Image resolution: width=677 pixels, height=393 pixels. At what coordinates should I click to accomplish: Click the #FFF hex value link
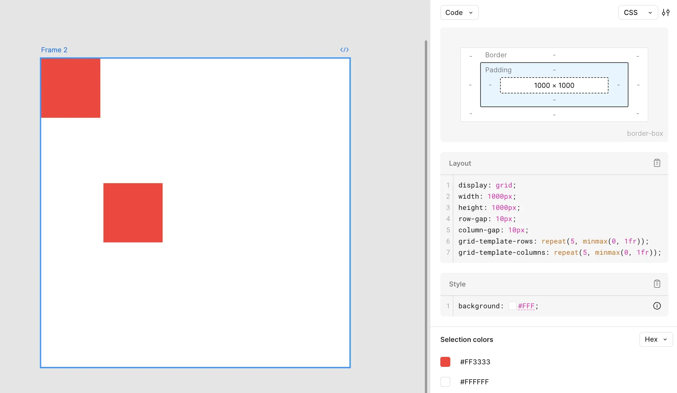[x=526, y=306]
